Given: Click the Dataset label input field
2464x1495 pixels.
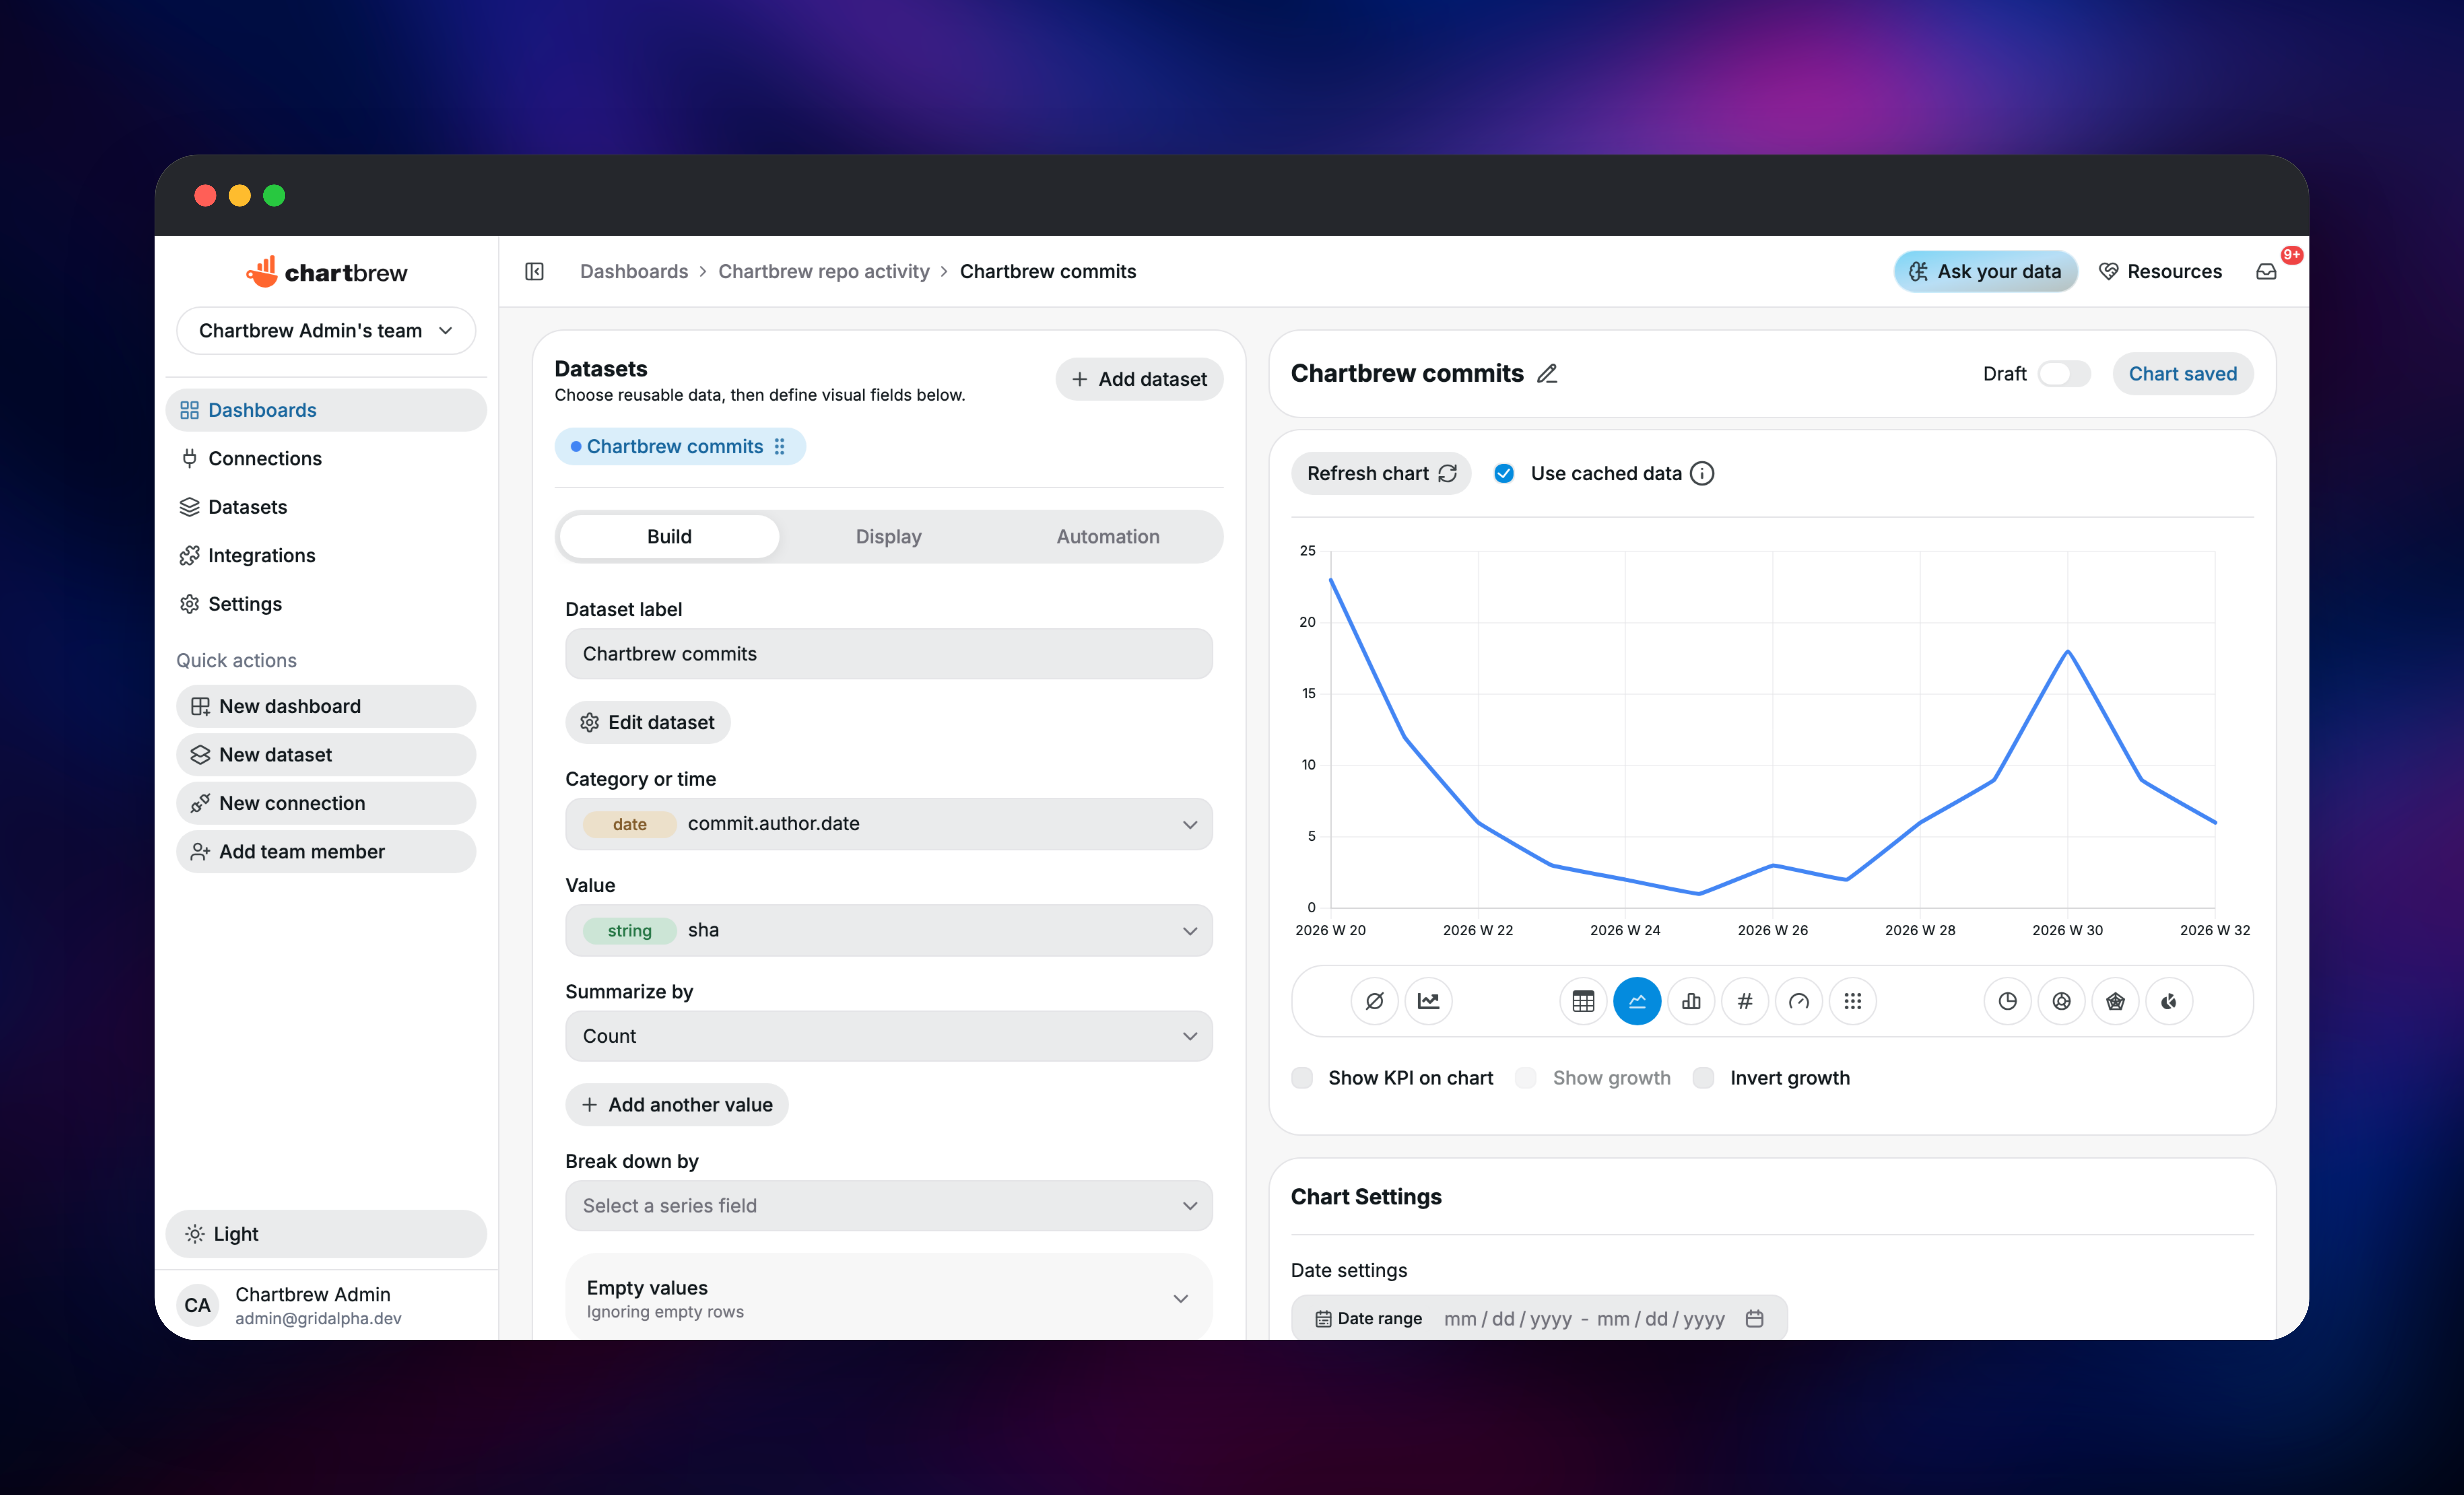Looking at the screenshot, I should [x=889, y=655].
